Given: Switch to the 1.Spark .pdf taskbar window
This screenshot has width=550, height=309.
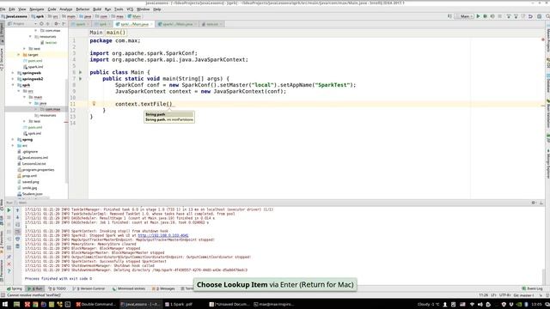Looking at the screenshot, I should [179, 305].
